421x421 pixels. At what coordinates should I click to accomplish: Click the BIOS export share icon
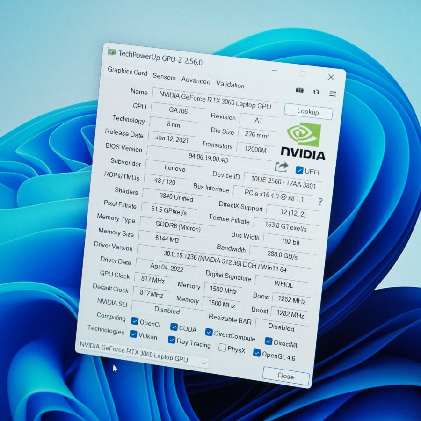tap(282, 167)
